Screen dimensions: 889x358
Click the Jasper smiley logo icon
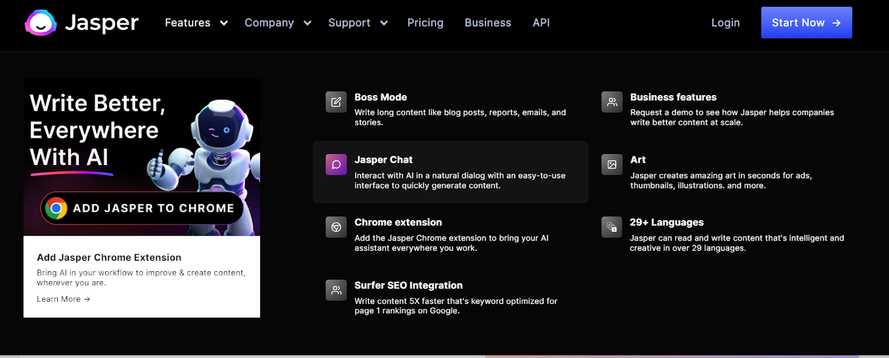point(41,23)
